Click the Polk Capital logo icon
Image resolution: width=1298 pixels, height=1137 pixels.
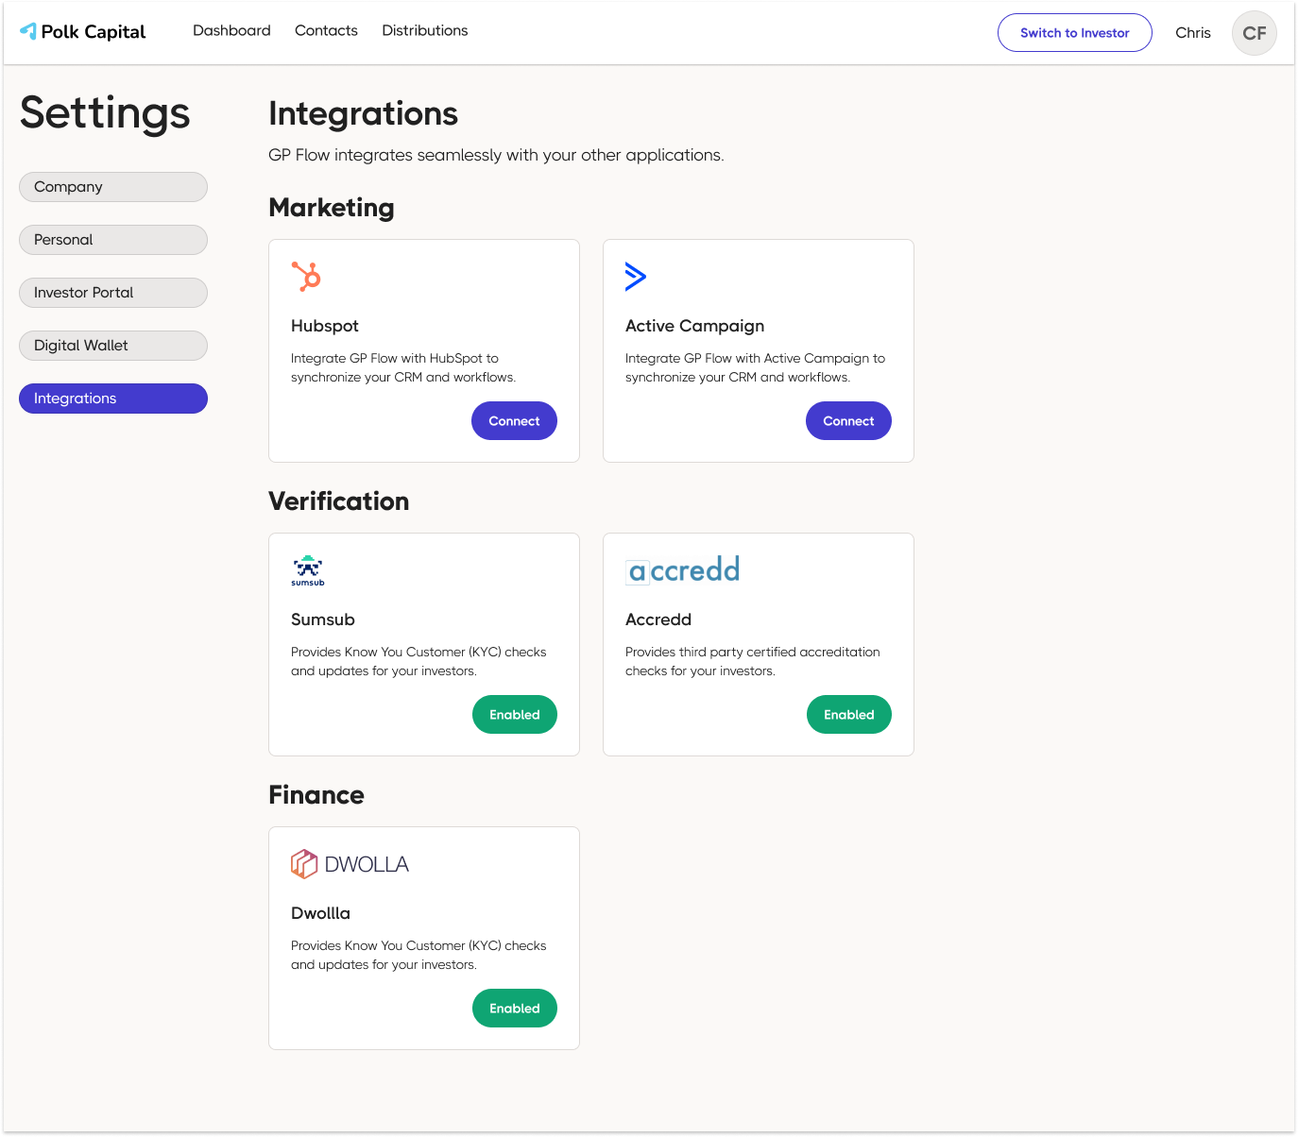(x=28, y=31)
